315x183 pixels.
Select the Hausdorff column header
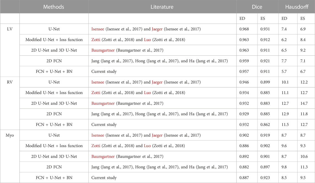tap(297, 7)
